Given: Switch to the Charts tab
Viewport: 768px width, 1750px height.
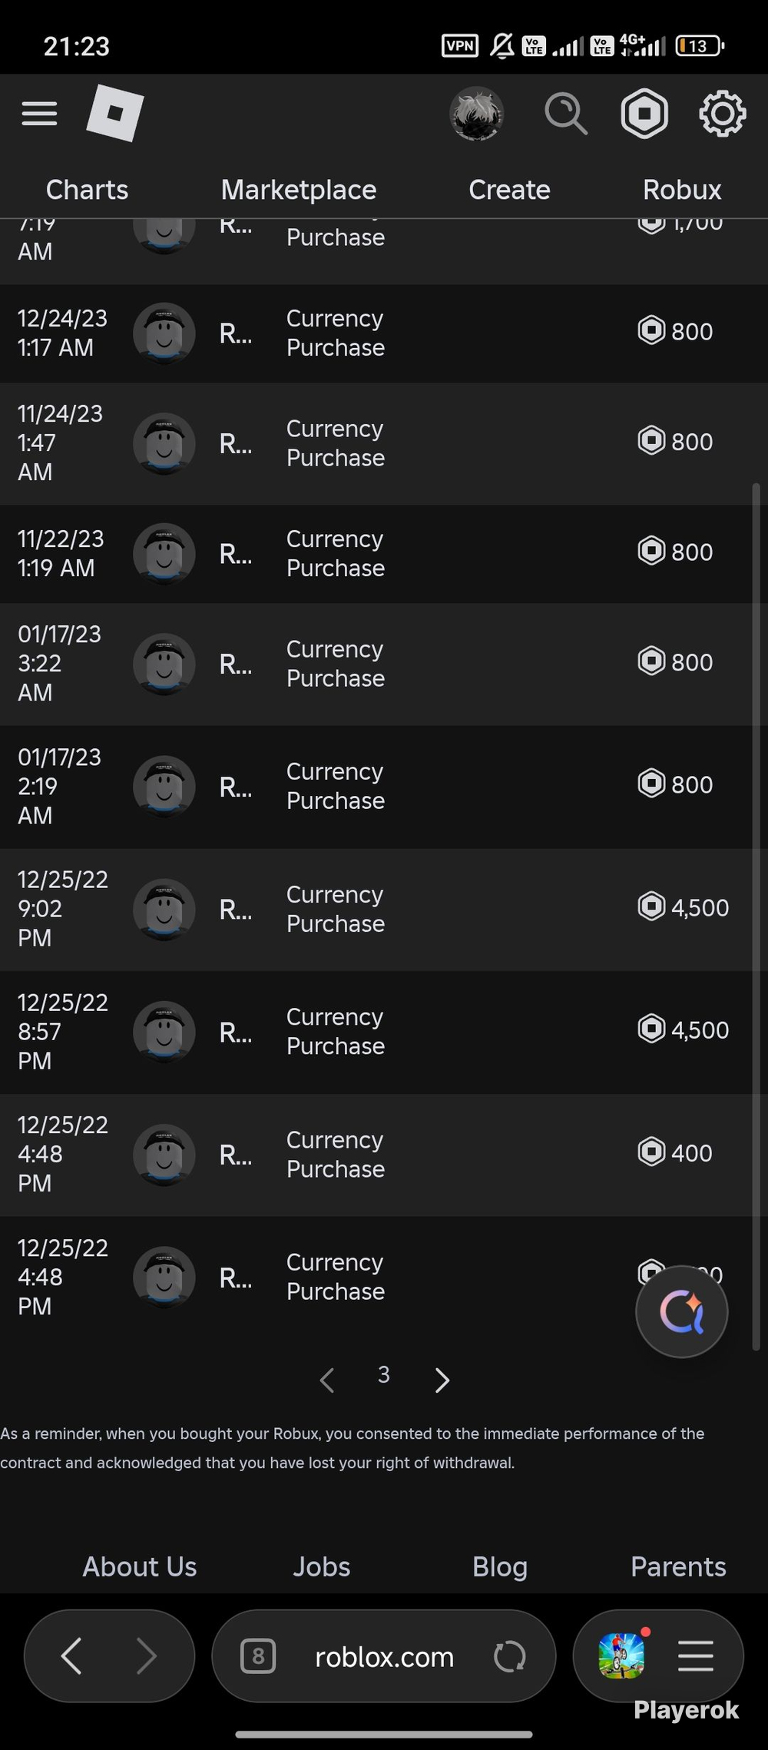Looking at the screenshot, I should point(87,190).
